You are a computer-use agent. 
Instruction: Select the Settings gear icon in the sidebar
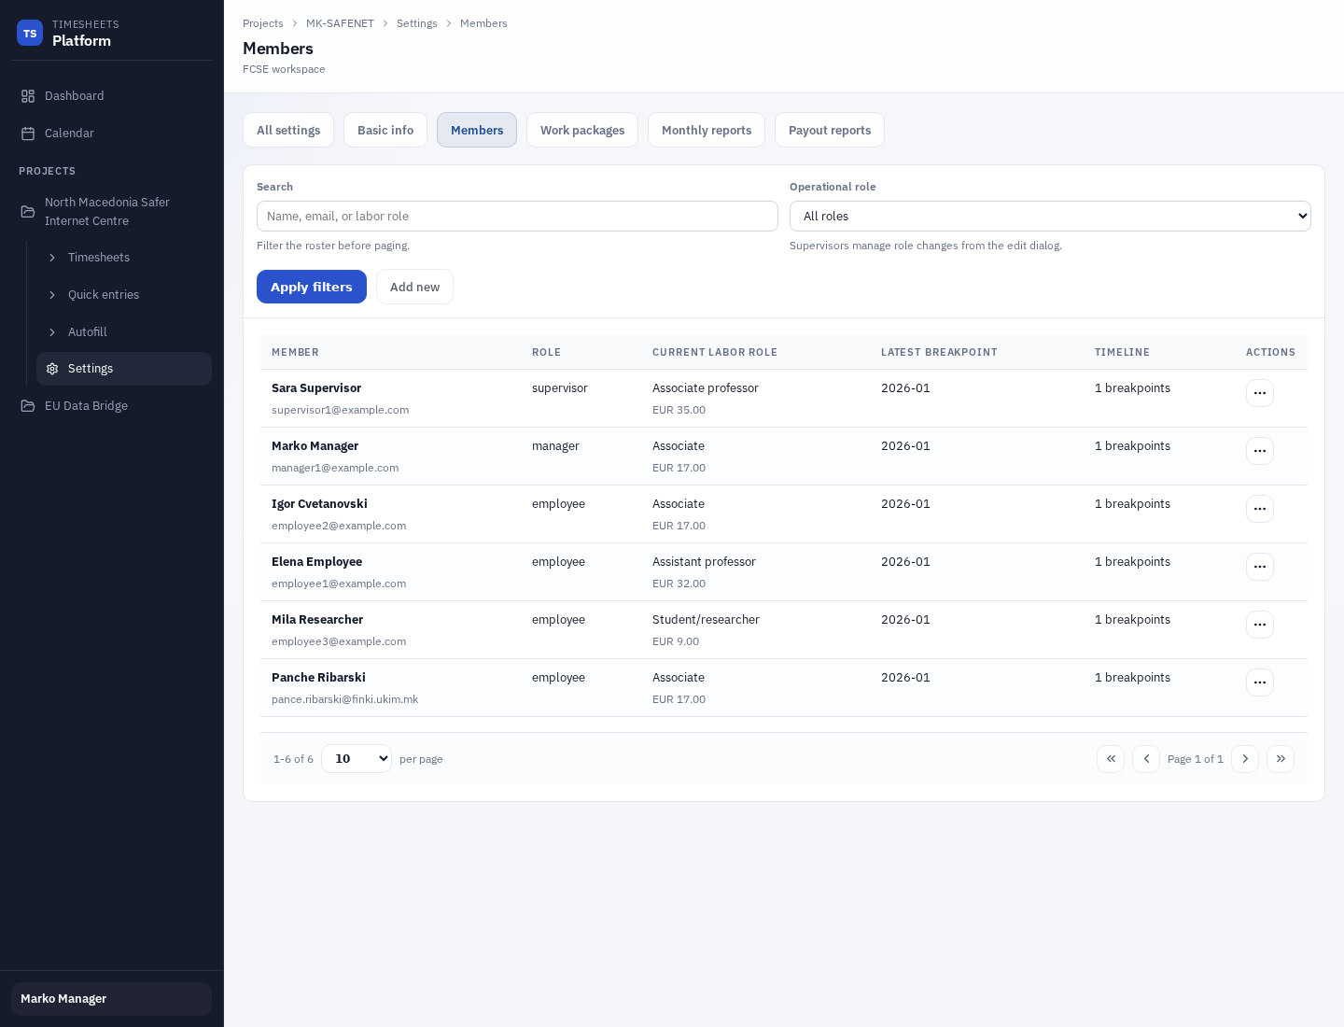53,369
